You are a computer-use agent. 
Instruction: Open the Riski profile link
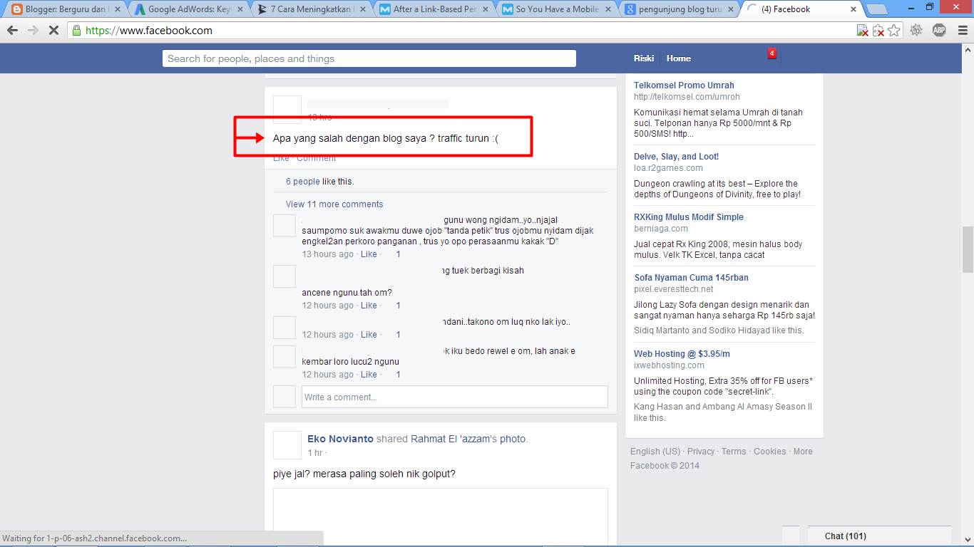(x=643, y=58)
